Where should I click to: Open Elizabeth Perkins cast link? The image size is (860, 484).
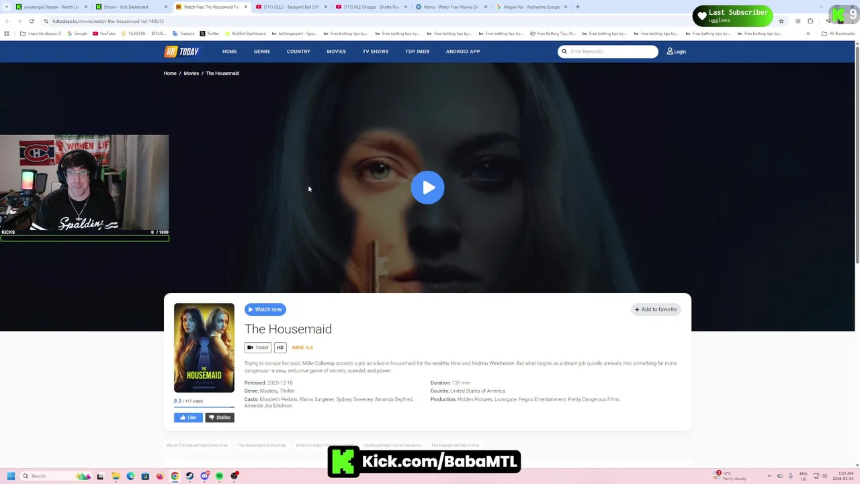tap(278, 399)
